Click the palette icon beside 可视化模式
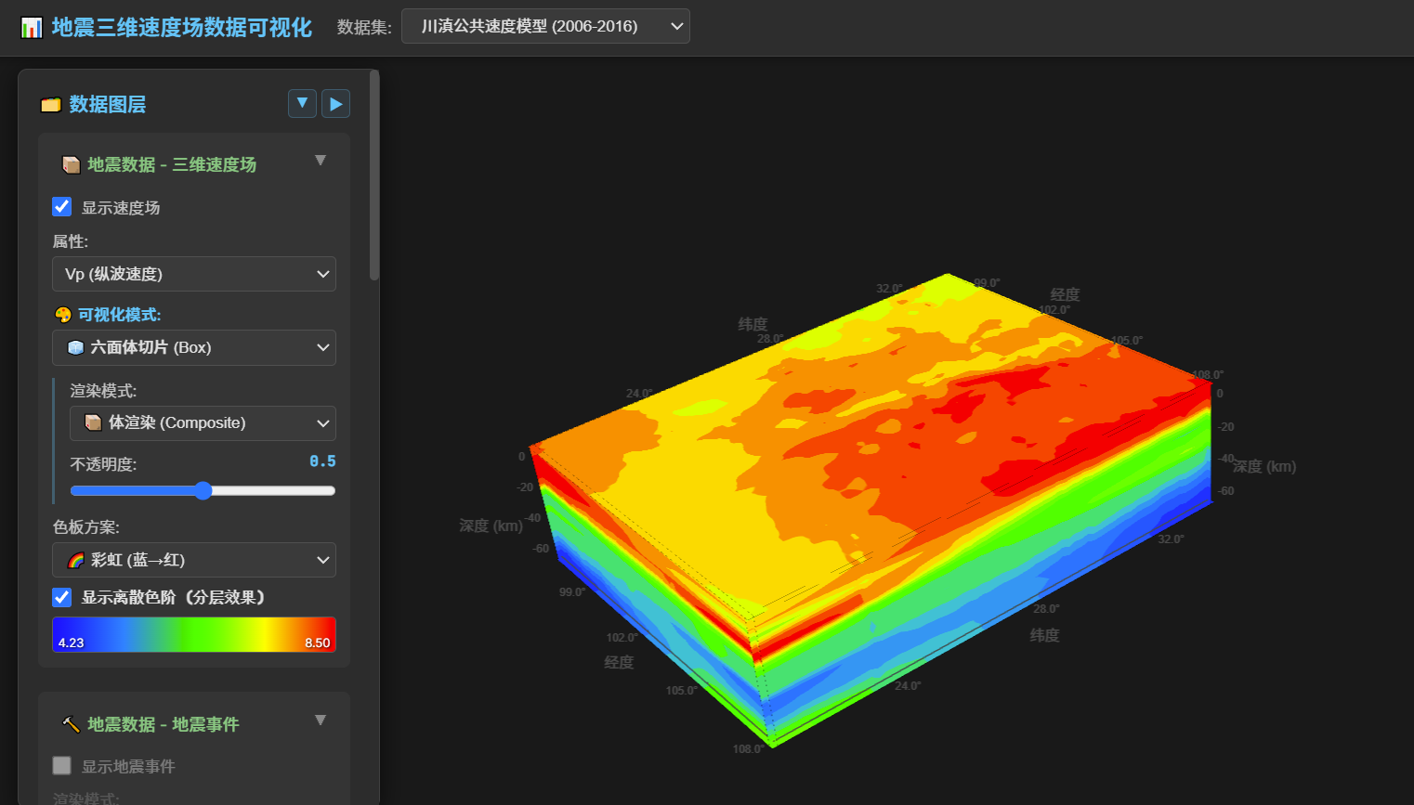 (63, 315)
